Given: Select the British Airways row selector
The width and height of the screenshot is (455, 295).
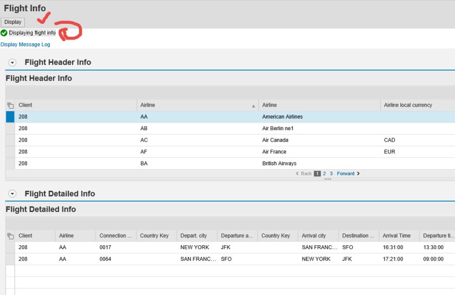Looking at the screenshot, I should click(10, 163).
